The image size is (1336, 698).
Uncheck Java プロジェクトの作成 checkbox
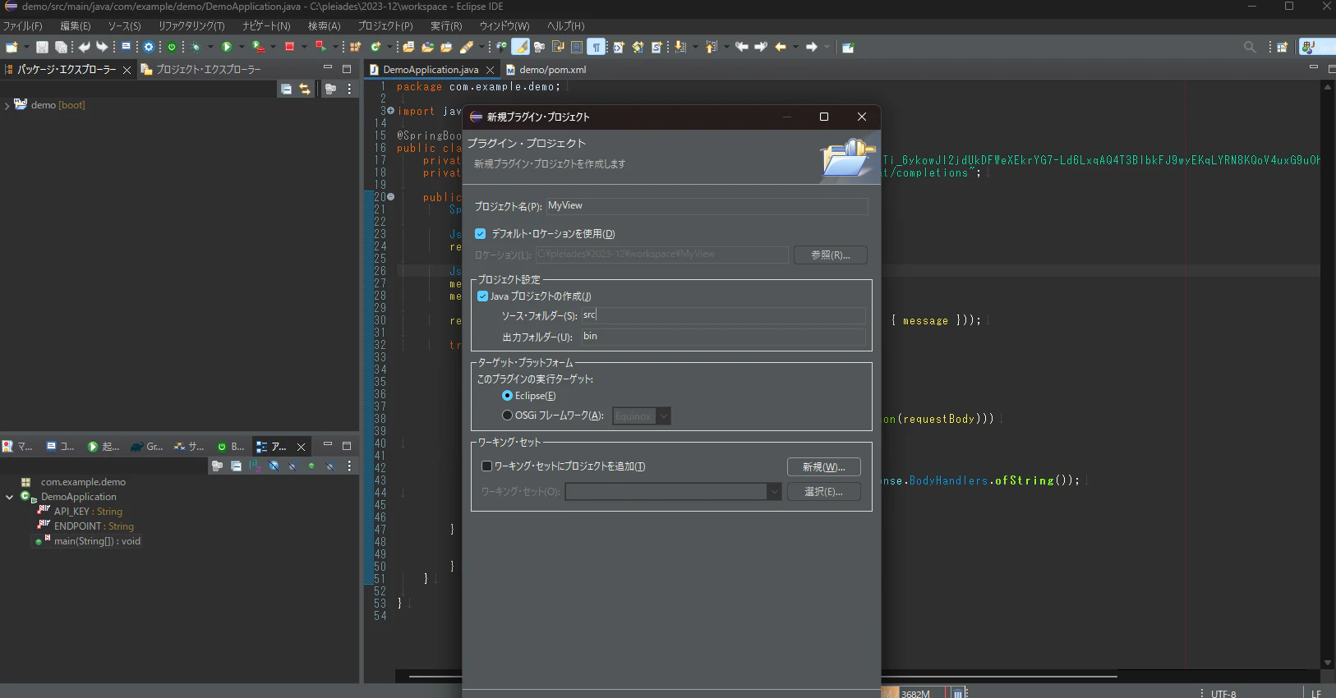(483, 296)
